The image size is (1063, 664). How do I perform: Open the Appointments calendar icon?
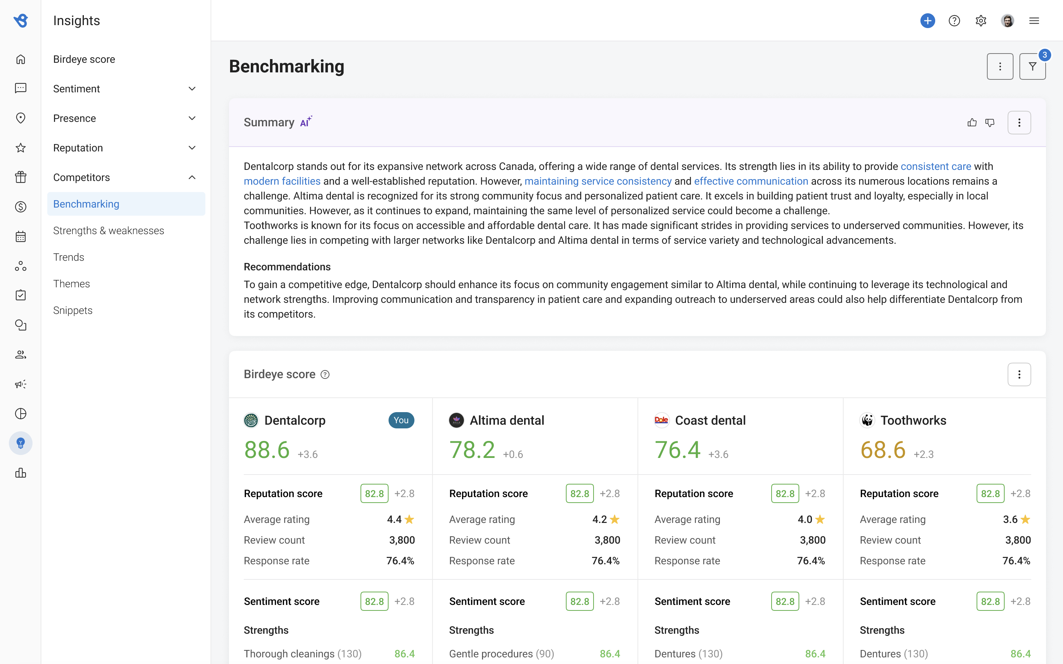[x=21, y=237]
